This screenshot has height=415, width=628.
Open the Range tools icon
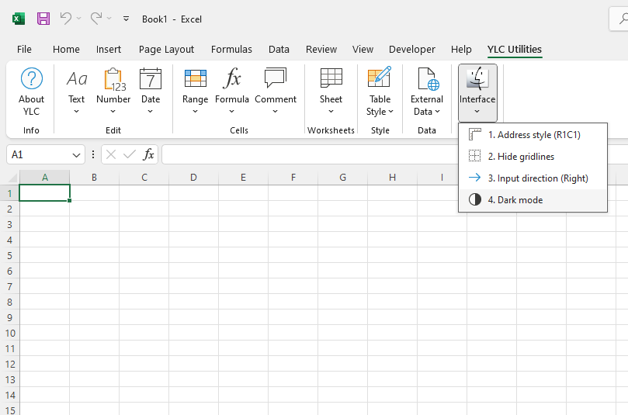[x=195, y=79]
